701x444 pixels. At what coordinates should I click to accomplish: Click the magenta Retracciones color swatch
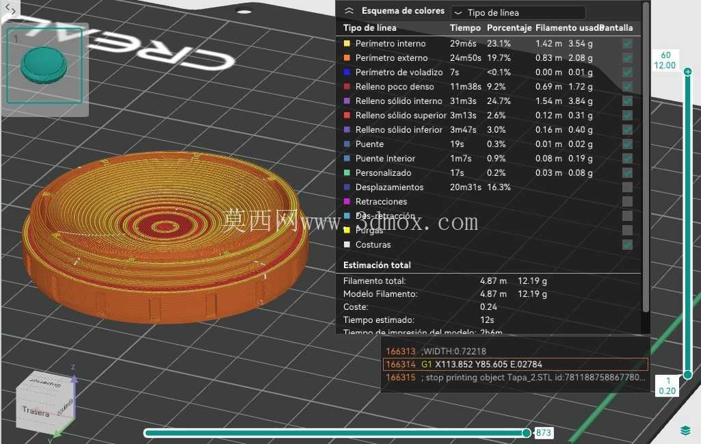click(x=347, y=201)
